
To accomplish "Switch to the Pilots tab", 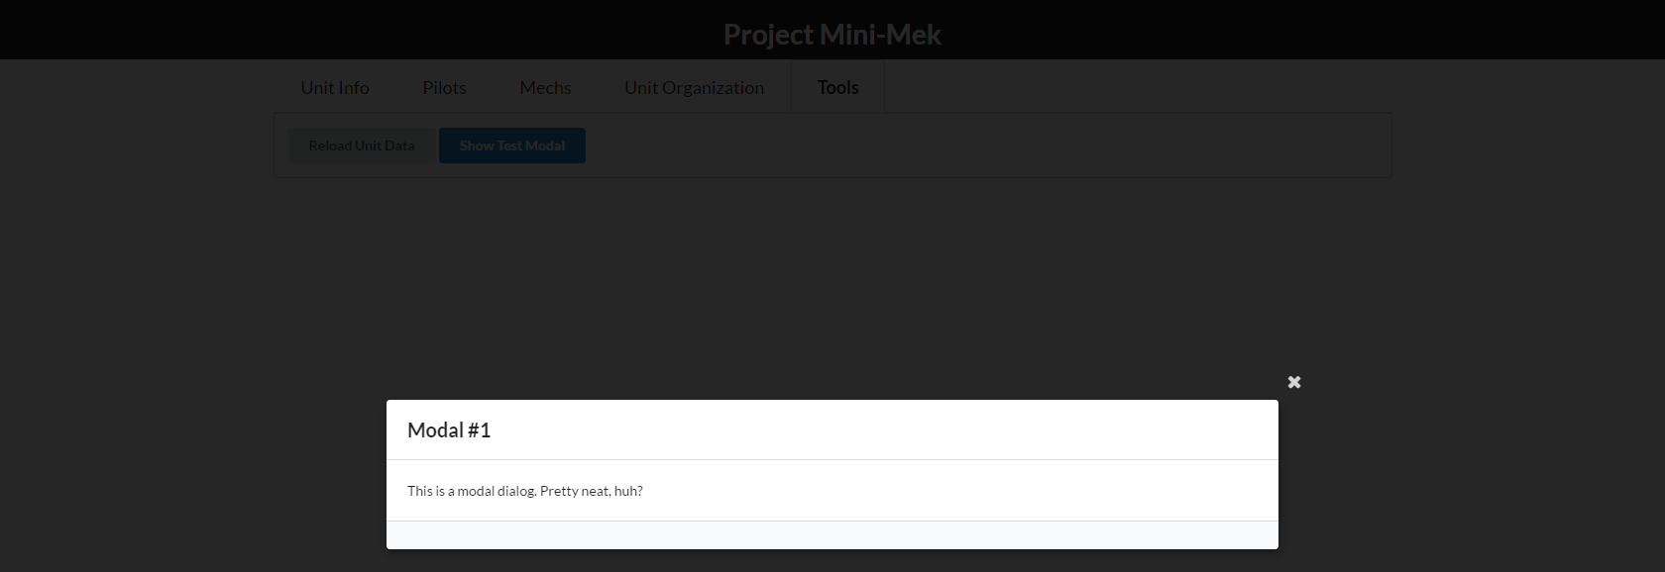I will click(444, 87).
